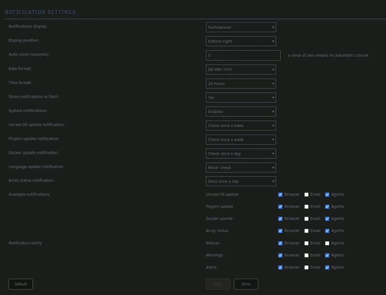The height and width of the screenshot is (295, 386).
Task: Click the 'Unraid OS update' row label
Action: (222, 194)
